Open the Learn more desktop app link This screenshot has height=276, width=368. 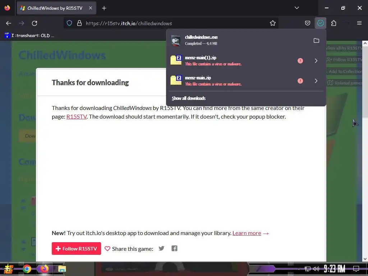click(x=247, y=233)
